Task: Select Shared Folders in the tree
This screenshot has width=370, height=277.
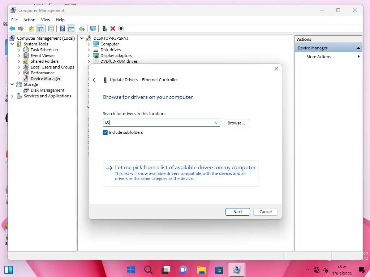Action: pyautogui.click(x=44, y=61)
